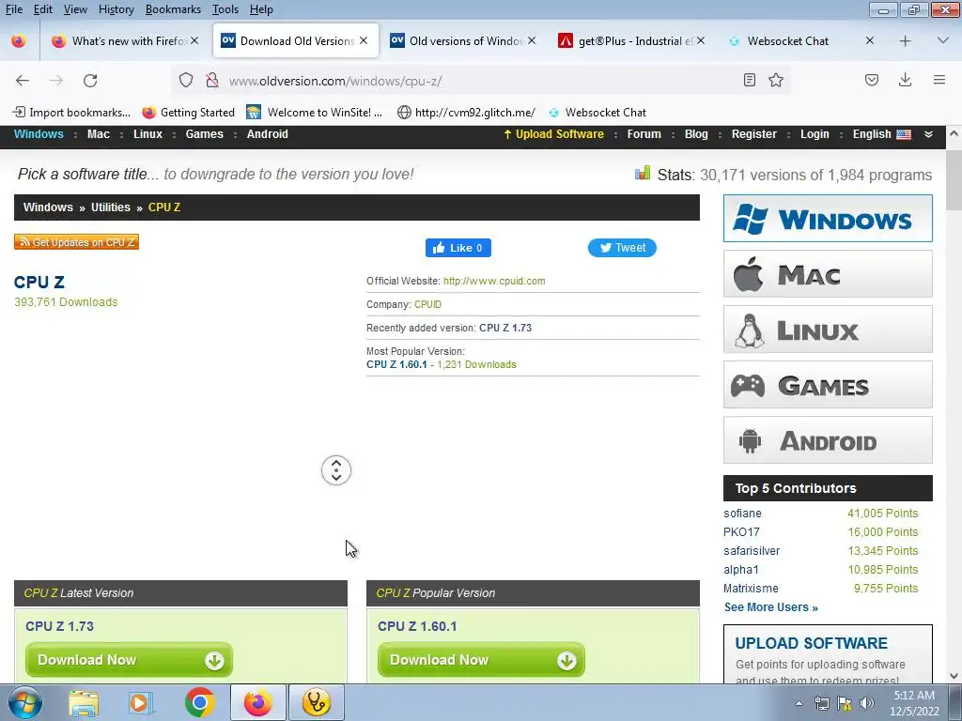
Task: Choose English language selector
Action: click(x=881, y=133)
